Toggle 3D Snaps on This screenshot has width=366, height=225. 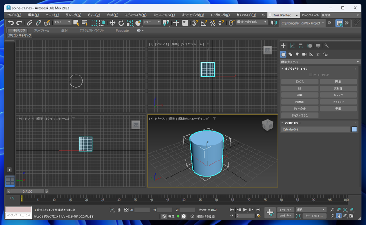(x=195, y=23)
